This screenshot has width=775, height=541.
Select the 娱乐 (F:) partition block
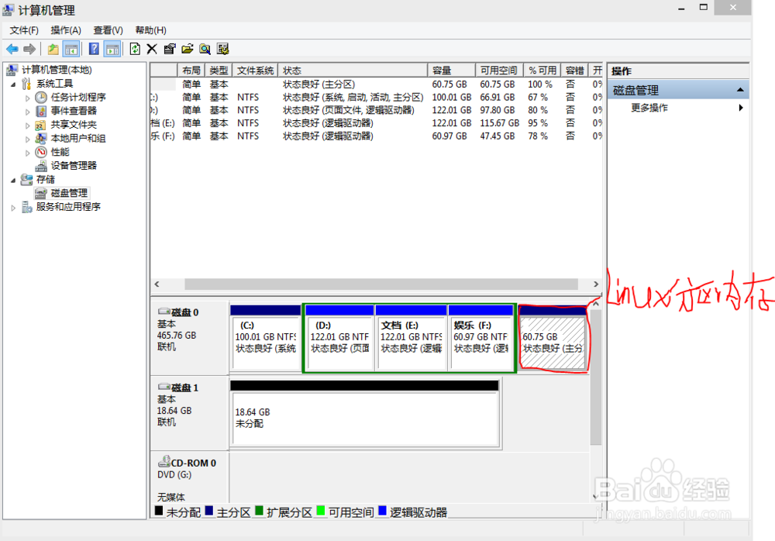tap(481, 338)
